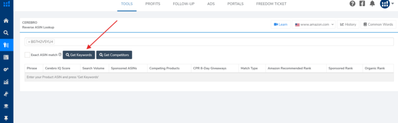This screenshot has width=398, height=123.
Task: Open the FREEDOM TICKET tab
Action: pos(271,4)
